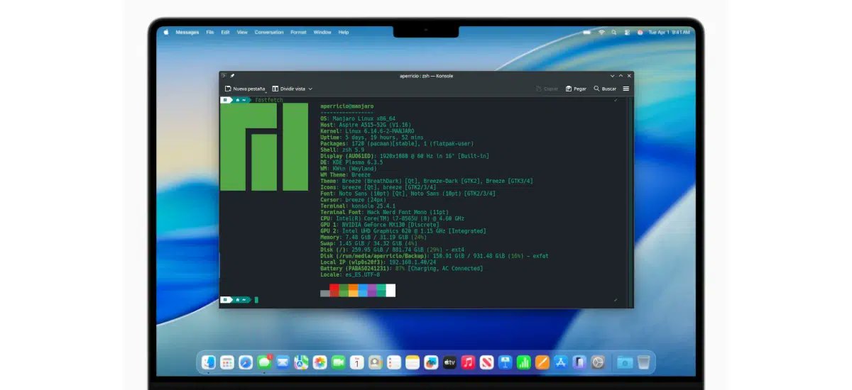Open Contacts from the dock
852x390 pixels.
[375, 362]
